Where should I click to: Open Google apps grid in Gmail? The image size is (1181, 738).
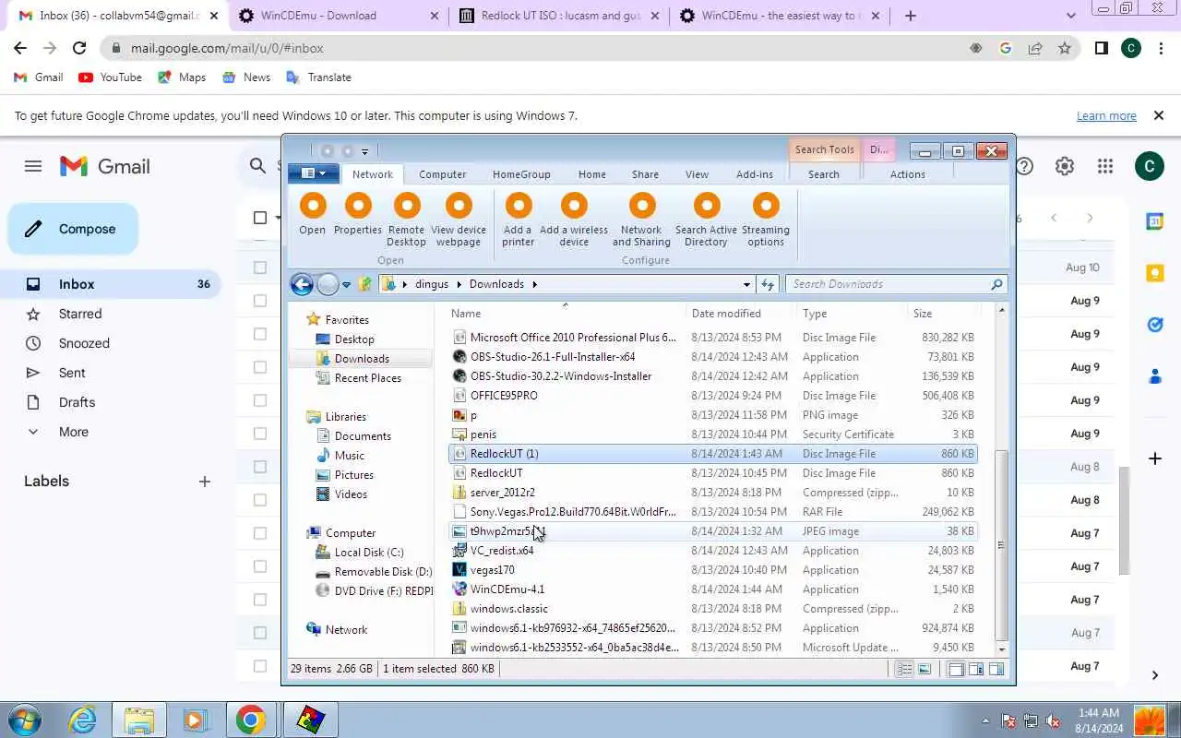click(x=1105, y=166)
